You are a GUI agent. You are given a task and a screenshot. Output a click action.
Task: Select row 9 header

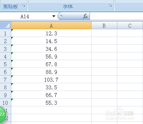click(x=5, y=95)
